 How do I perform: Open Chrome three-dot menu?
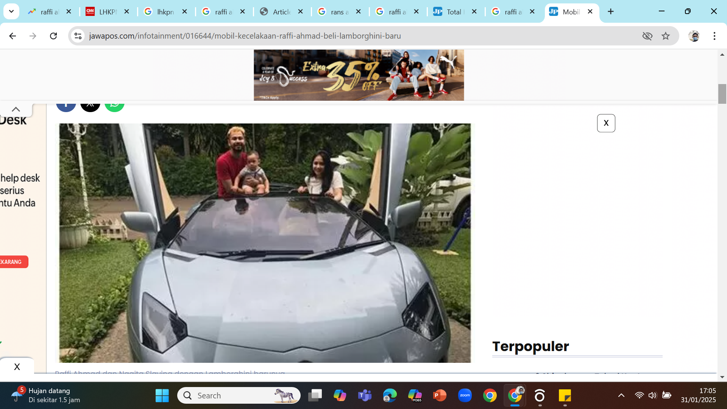click(x=715, y=36)
